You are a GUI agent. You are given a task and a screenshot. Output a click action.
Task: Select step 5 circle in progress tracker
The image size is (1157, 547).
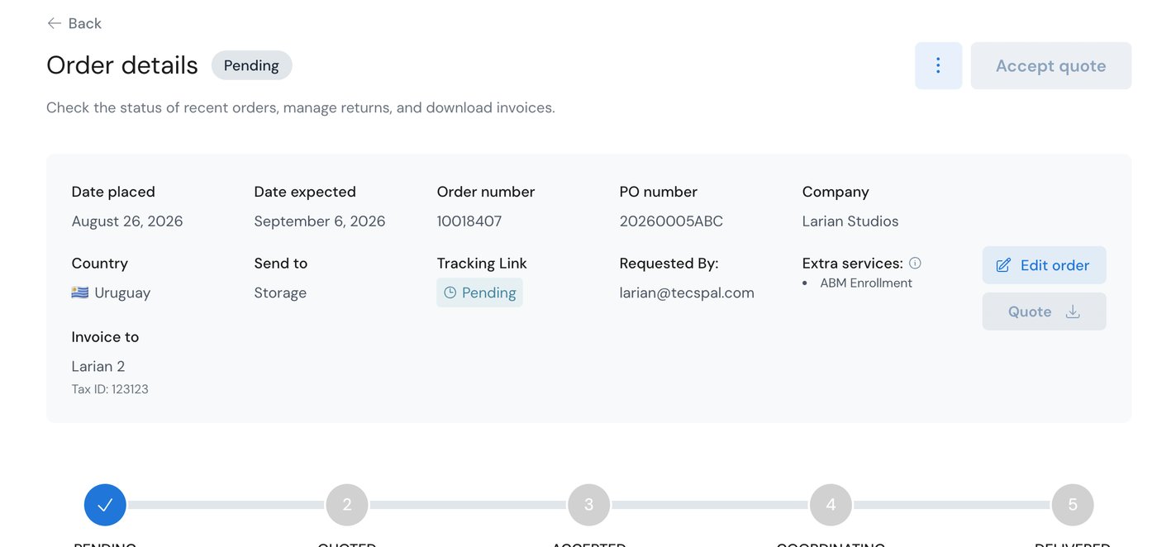pyautogui.click(x=1073, y=504)
